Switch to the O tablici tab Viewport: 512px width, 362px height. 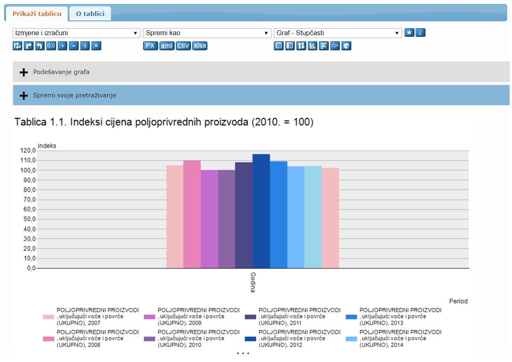click(90, 13)
